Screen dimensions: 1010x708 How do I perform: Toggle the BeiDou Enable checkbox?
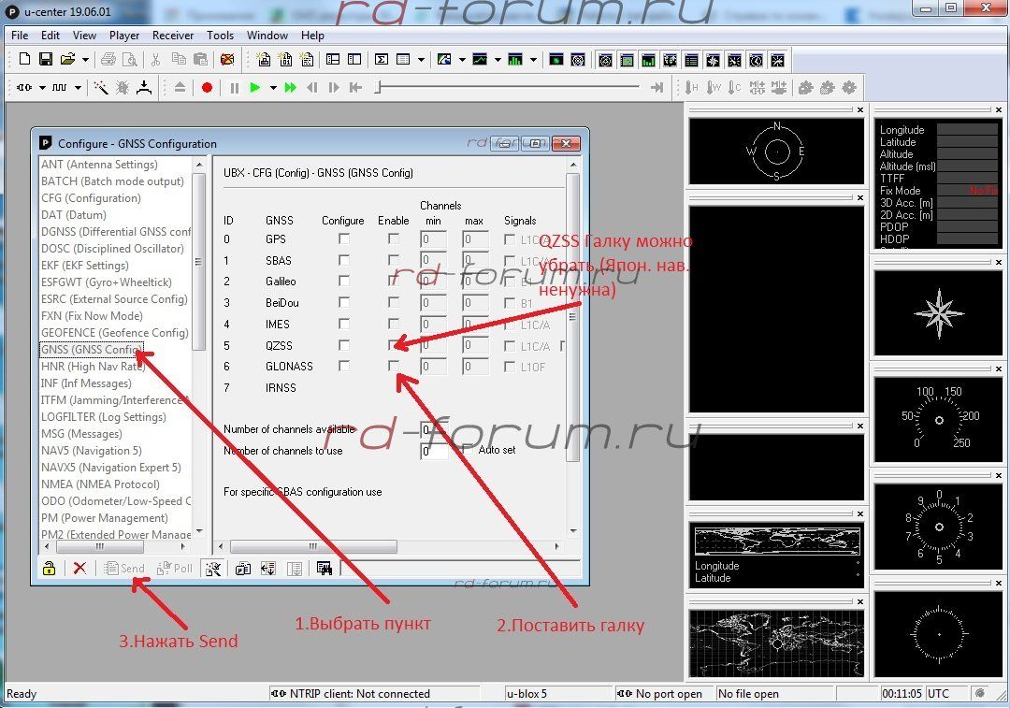(x=394, y=302)
